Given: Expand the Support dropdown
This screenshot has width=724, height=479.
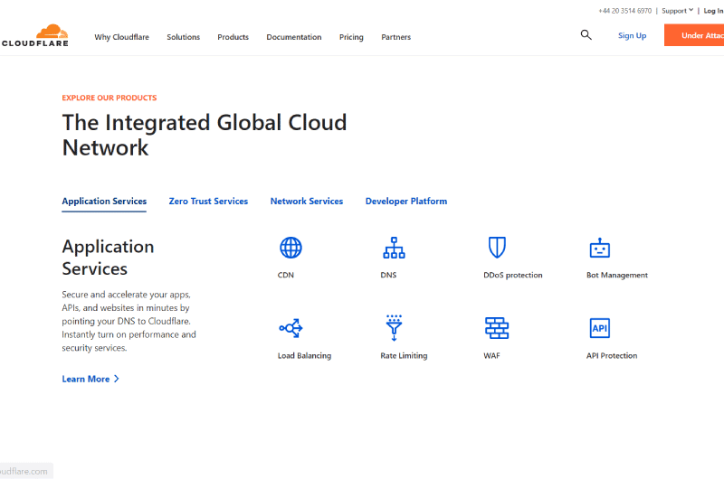Looking at the screenshot, I should [677, 11].
